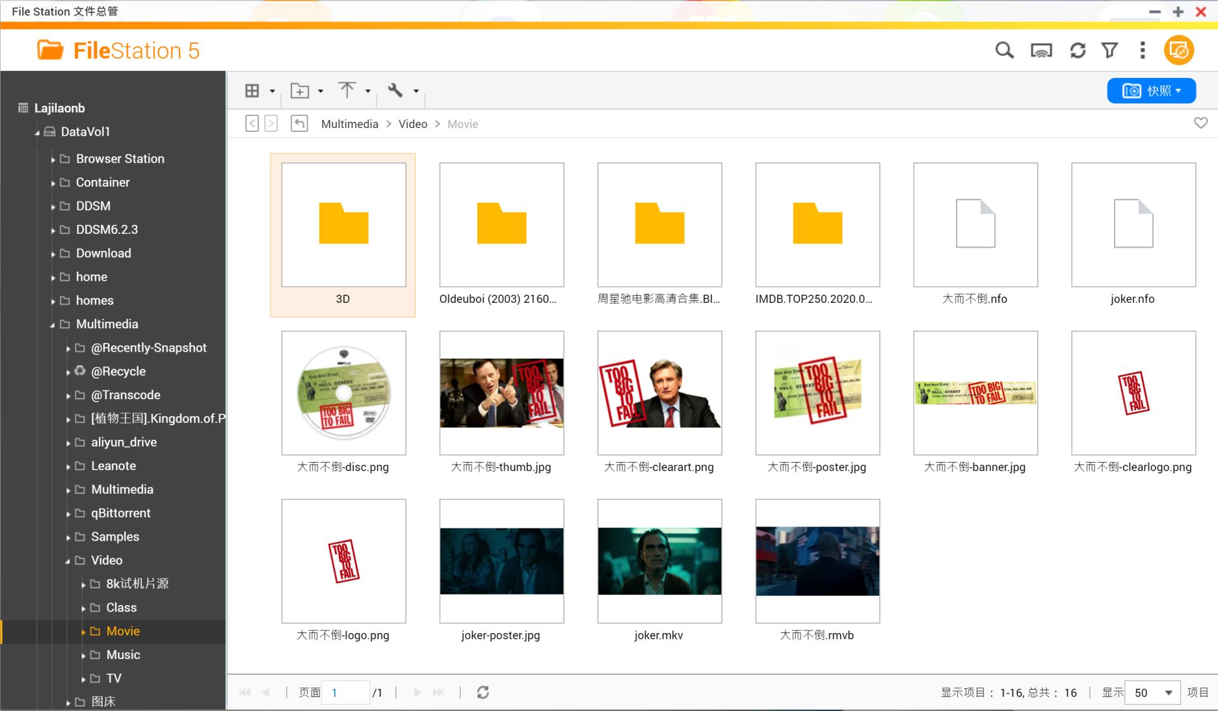
Task: Go to parent folder using up-arrow icon
Action: coord(299,124)
